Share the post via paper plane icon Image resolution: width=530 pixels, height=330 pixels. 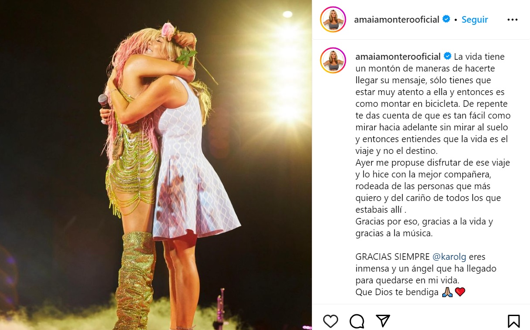click(383, 321)
